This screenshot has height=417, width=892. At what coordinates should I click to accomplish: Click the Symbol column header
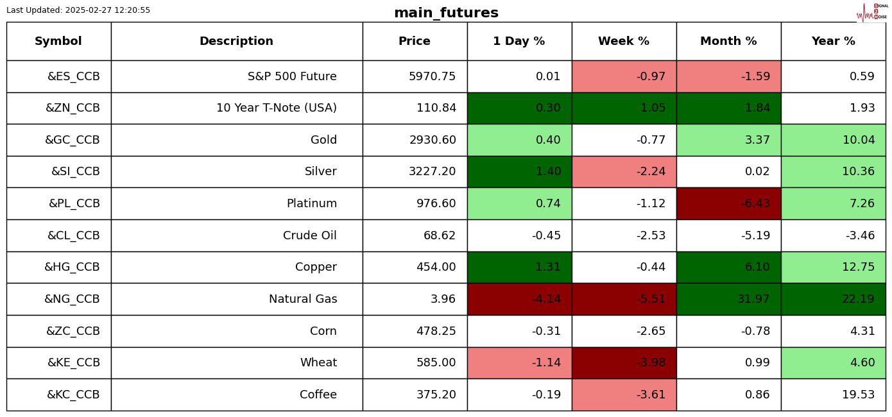point(58,42)
